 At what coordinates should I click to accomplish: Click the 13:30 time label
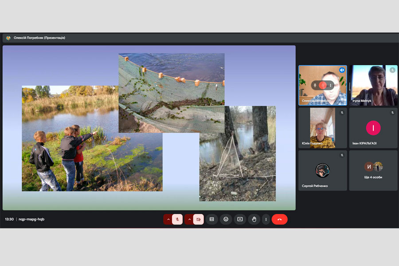tap(9, 219)
